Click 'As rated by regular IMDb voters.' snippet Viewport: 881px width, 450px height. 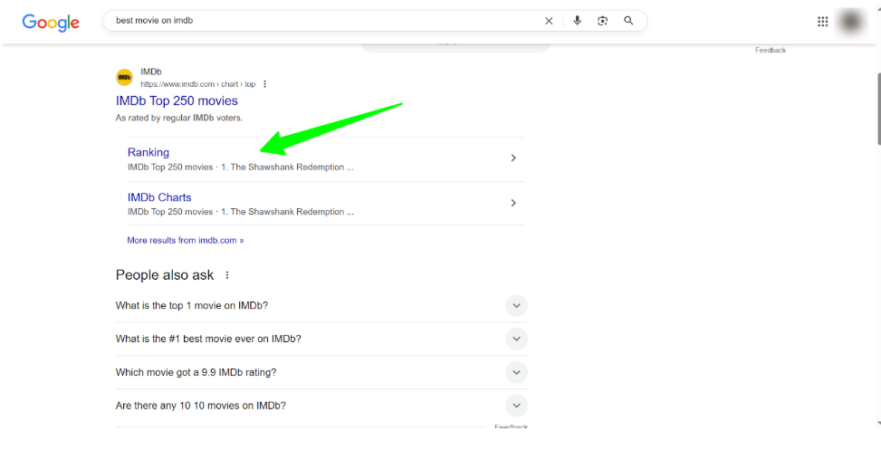[179, 118]
